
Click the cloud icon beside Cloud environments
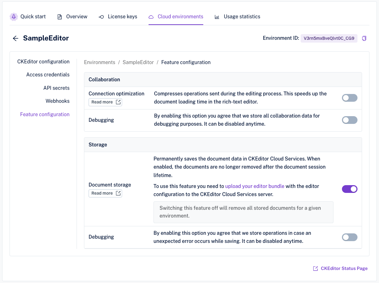pyautogui.click(x=151, y=17)
